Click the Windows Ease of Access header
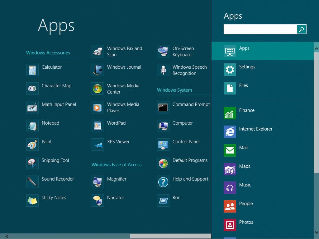Viewport: 319px width, 239px height. pos(117,165)
